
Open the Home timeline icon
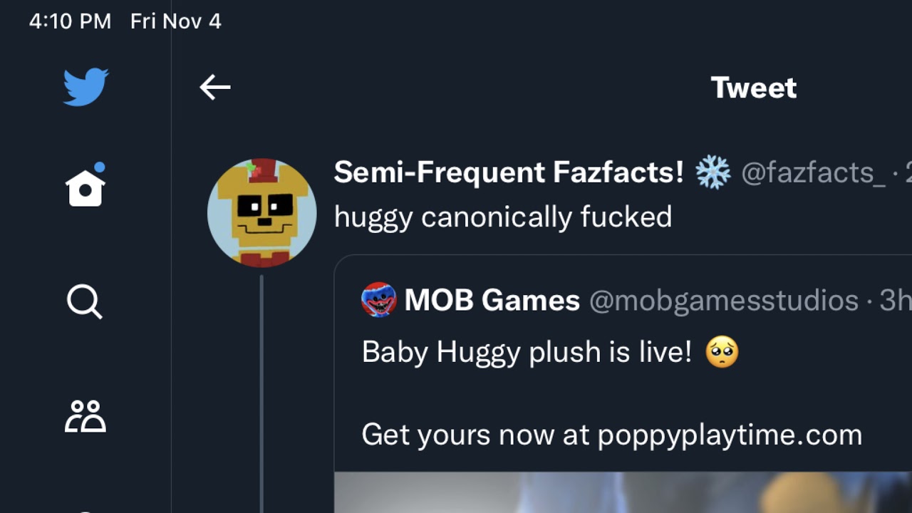[85, 187]
